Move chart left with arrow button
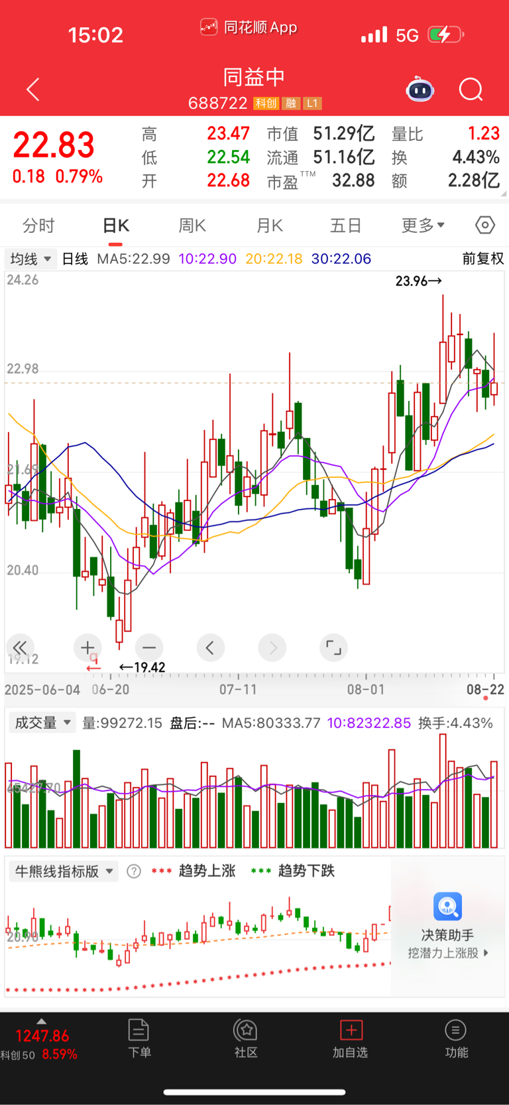Viewport: 509px width, 1105px height. tap(210, 648)
